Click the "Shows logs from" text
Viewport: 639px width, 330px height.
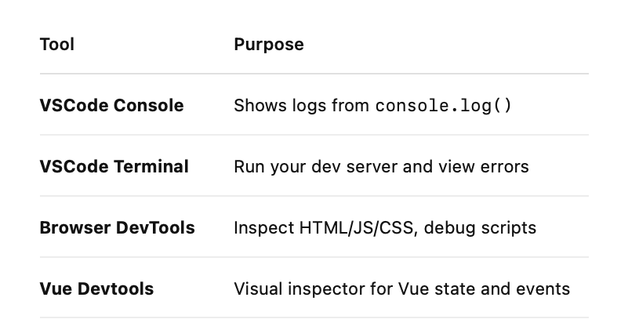(301, 105)
